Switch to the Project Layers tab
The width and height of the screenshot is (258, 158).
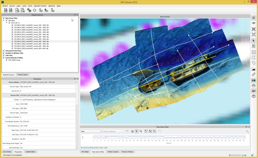click(23, 75)
